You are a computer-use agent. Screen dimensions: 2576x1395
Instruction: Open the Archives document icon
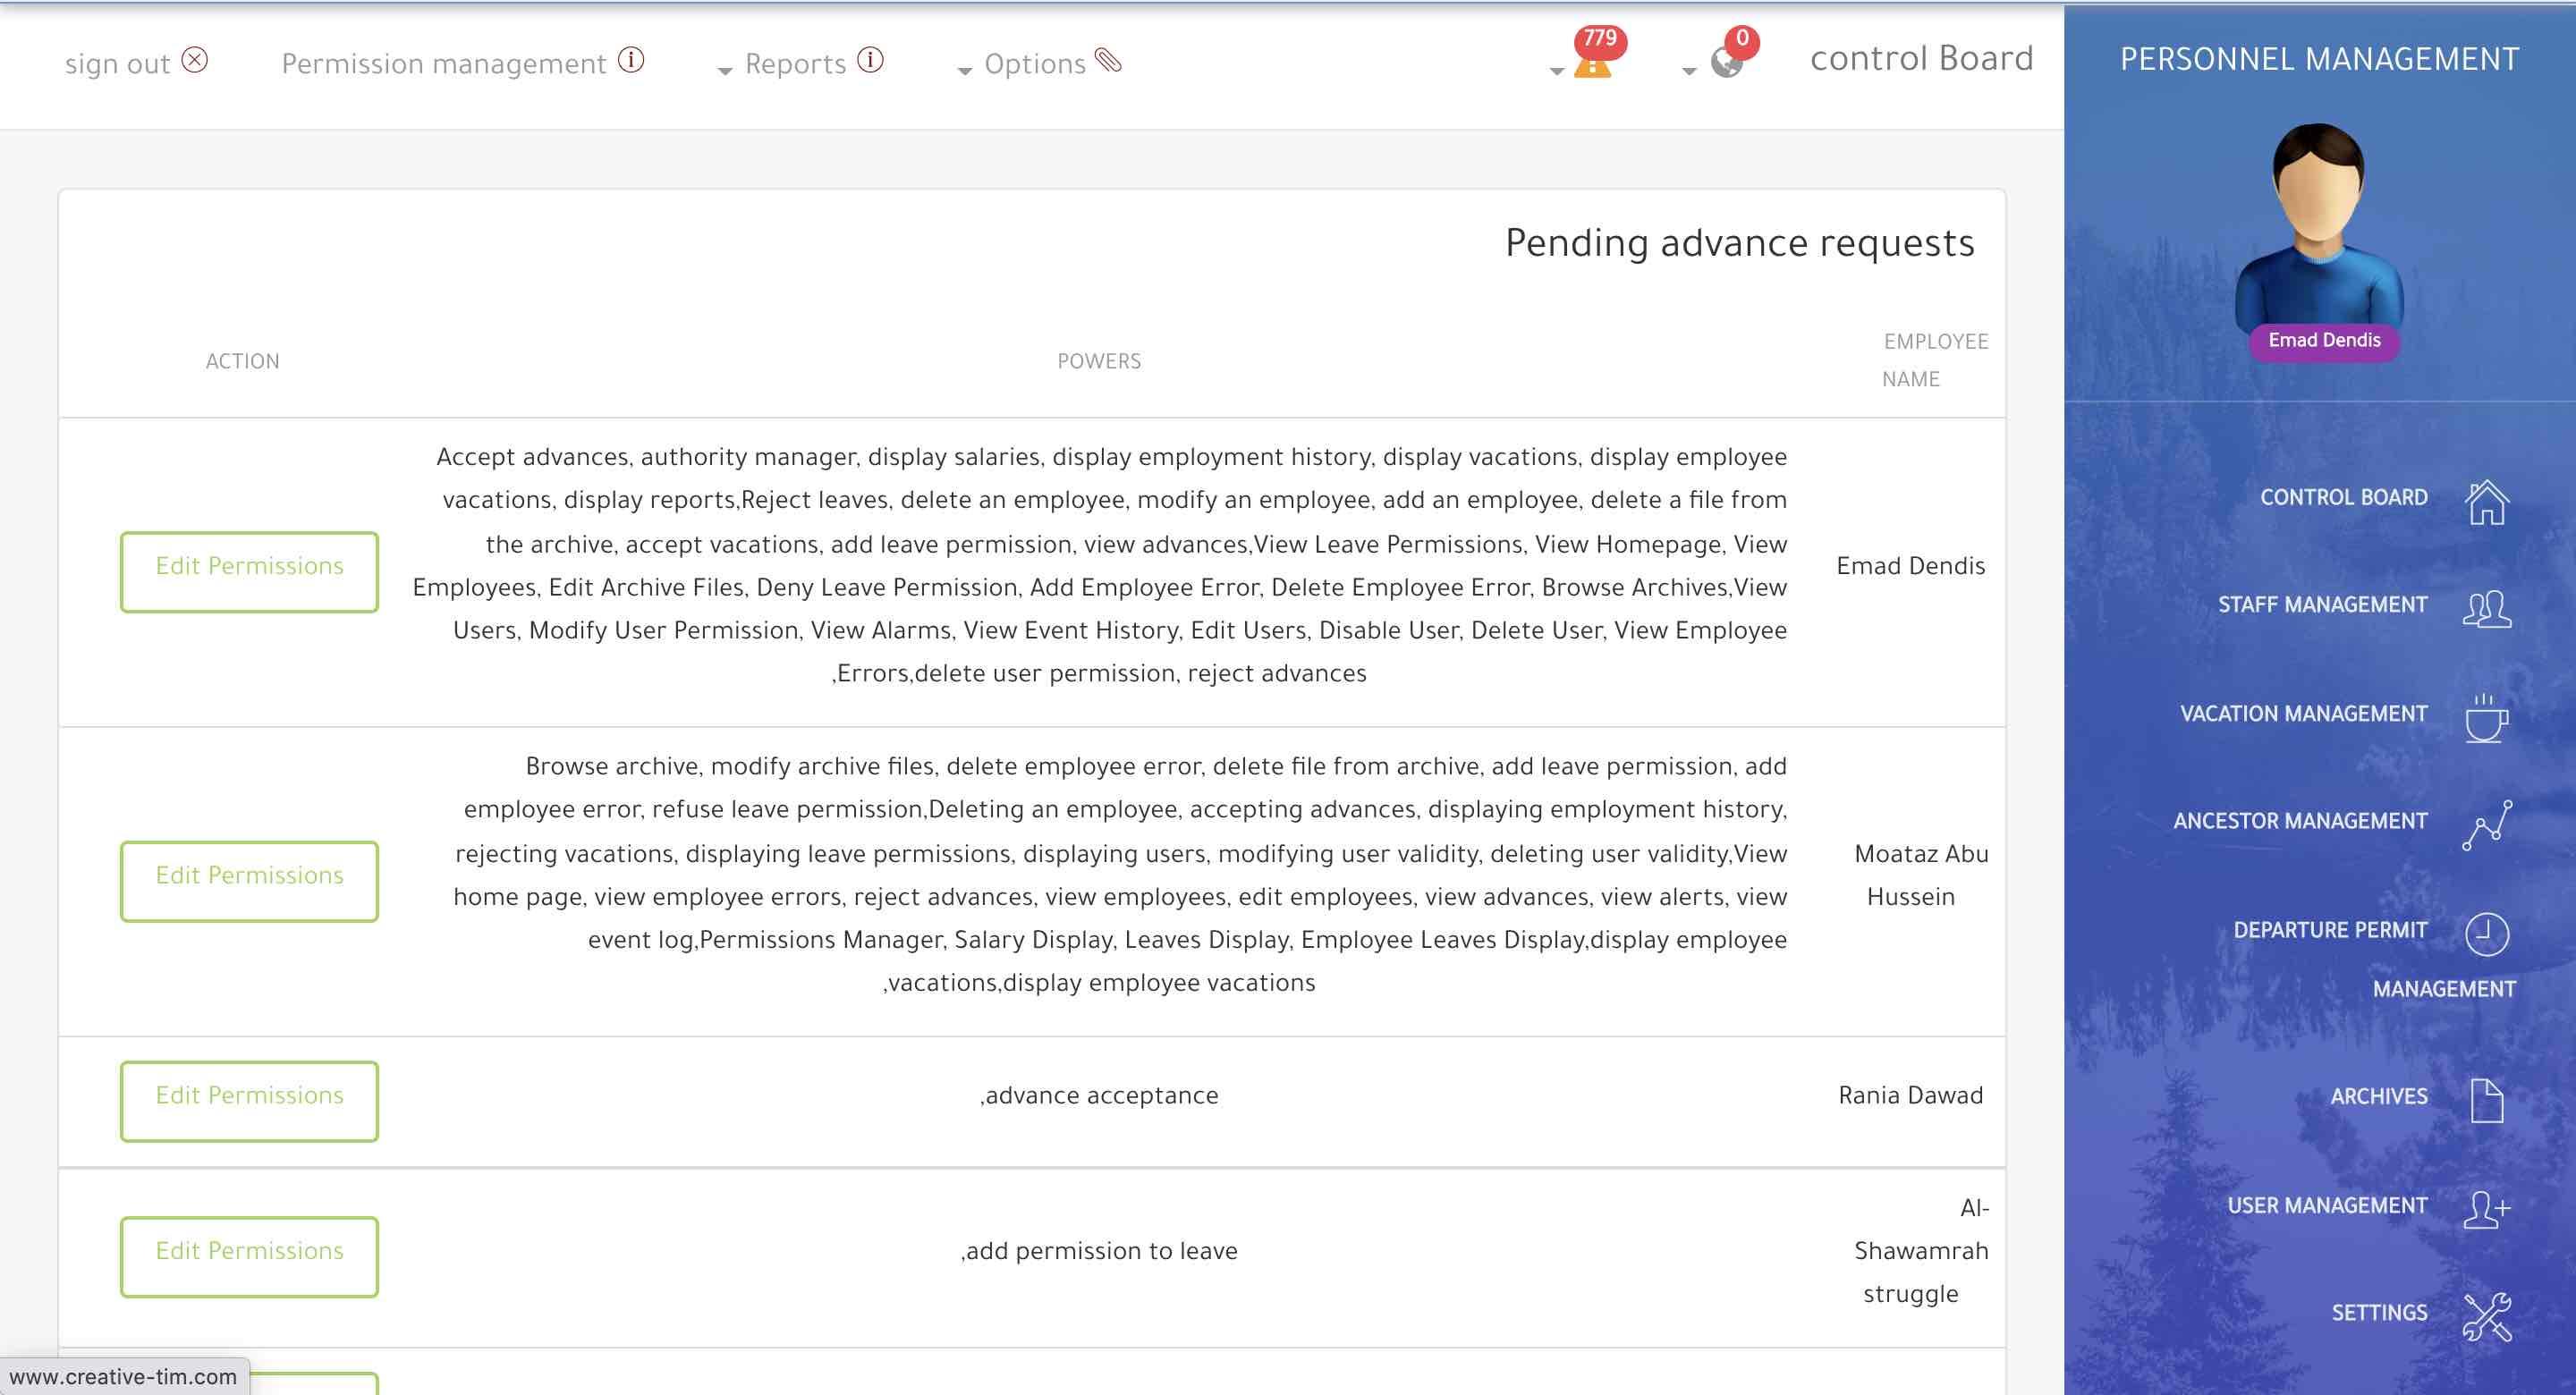point(2486,1100)
